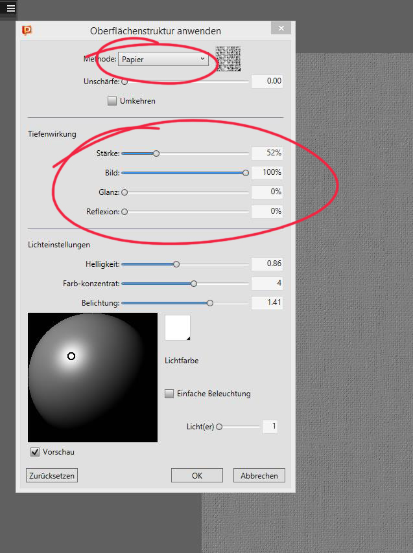Click the Stärke slider handle
Image resolution: width=413 pixels, height=553 pixels.
(156, 153)
